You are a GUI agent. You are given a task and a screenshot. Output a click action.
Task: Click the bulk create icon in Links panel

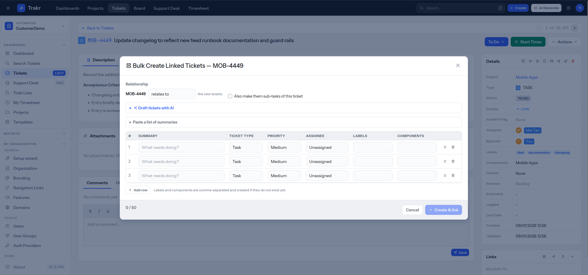(x=544, y=256)
